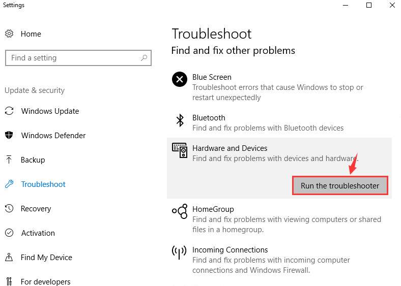Focus the Find a setting box
The height and width of the screenshot is (286, 401).
78,58
